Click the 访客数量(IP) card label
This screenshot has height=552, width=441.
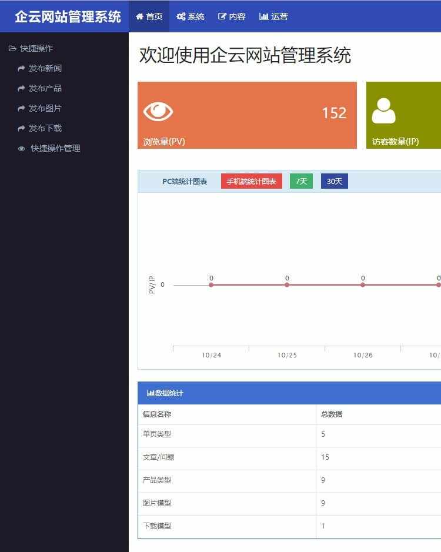pyautogui.click(x=395, y=142)
